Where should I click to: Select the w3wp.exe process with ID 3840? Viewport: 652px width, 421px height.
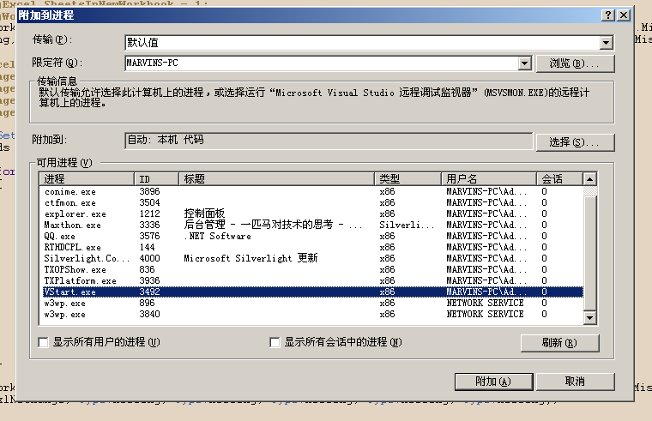[x=312, y=314]
